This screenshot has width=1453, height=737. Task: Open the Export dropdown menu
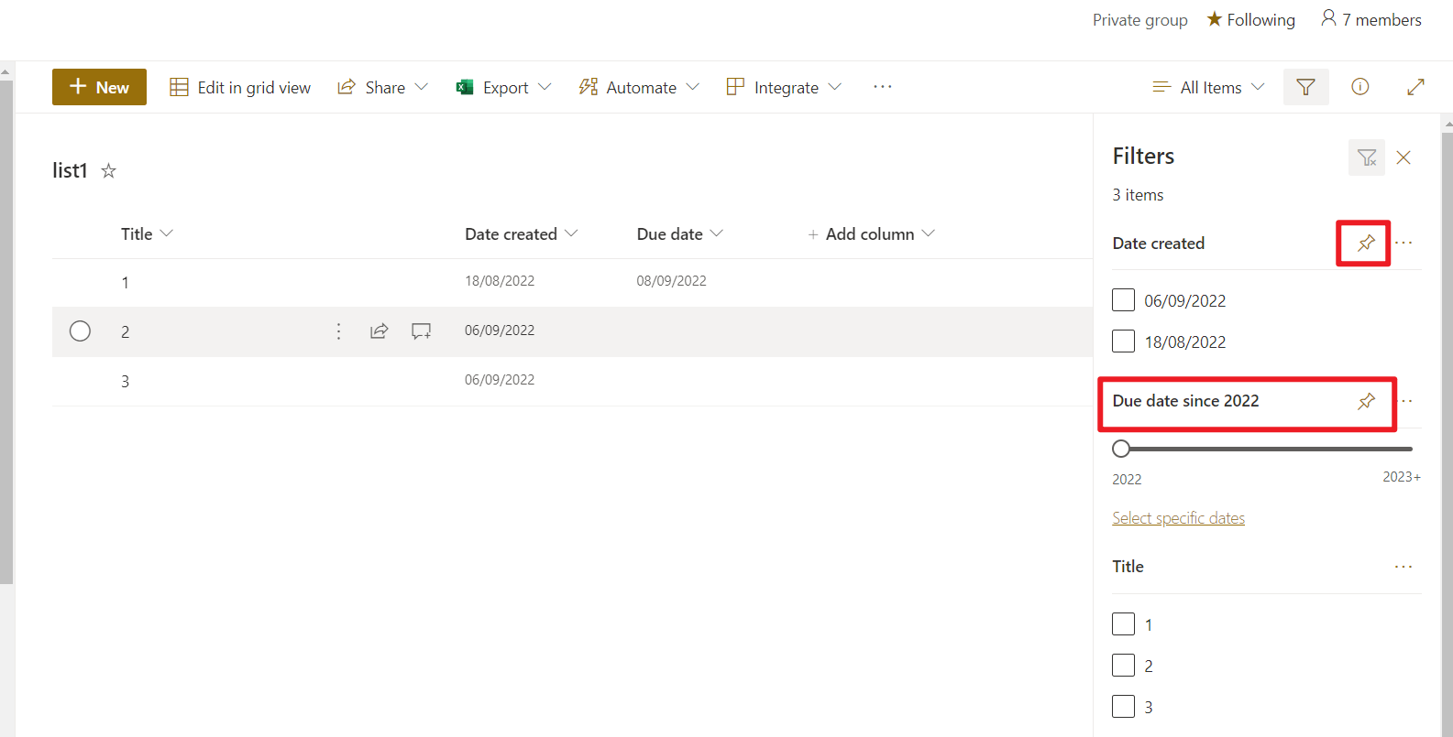coord(503,87)
